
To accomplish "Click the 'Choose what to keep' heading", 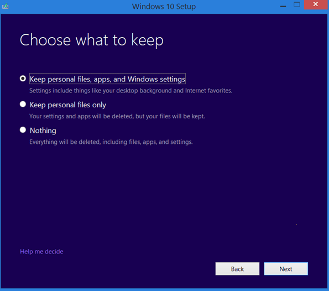I will click(91, 40).
